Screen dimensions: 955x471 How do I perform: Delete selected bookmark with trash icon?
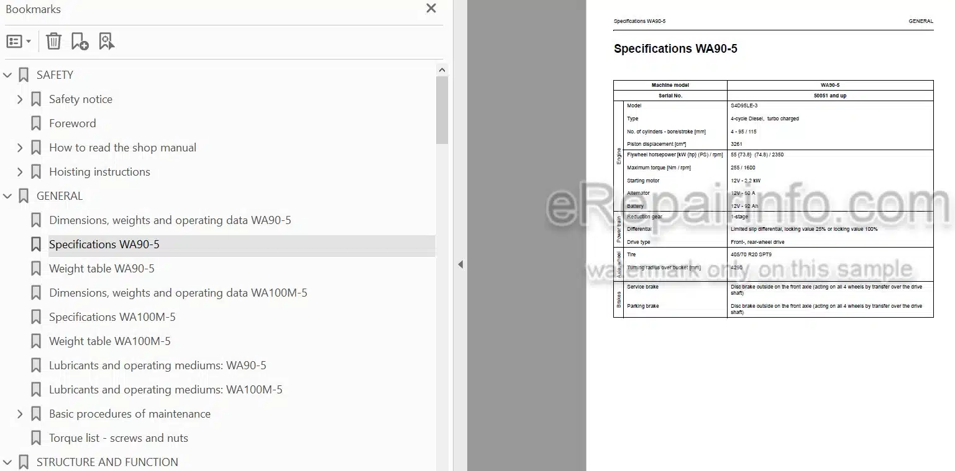pyautogui.click(x=54, y=42)
